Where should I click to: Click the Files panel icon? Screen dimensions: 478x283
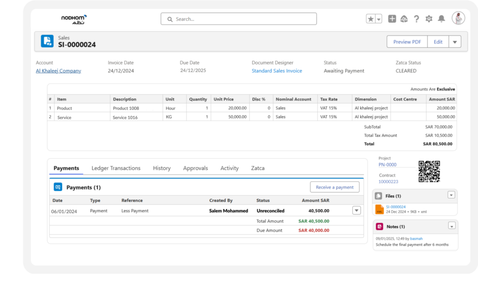(x=379, y=196)
